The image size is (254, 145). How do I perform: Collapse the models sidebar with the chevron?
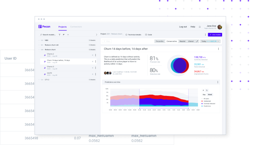pos(97,34)
